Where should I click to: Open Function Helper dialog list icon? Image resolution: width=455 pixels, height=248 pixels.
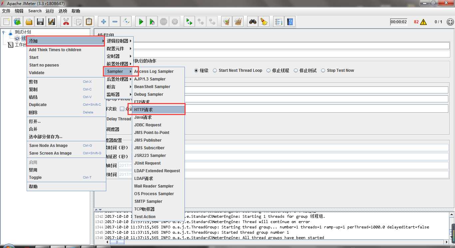point(278,22)
